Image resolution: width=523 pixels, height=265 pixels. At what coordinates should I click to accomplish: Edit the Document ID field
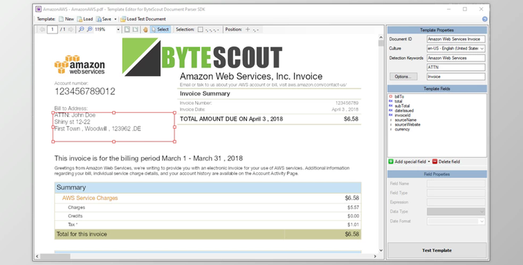click(455, 39)
